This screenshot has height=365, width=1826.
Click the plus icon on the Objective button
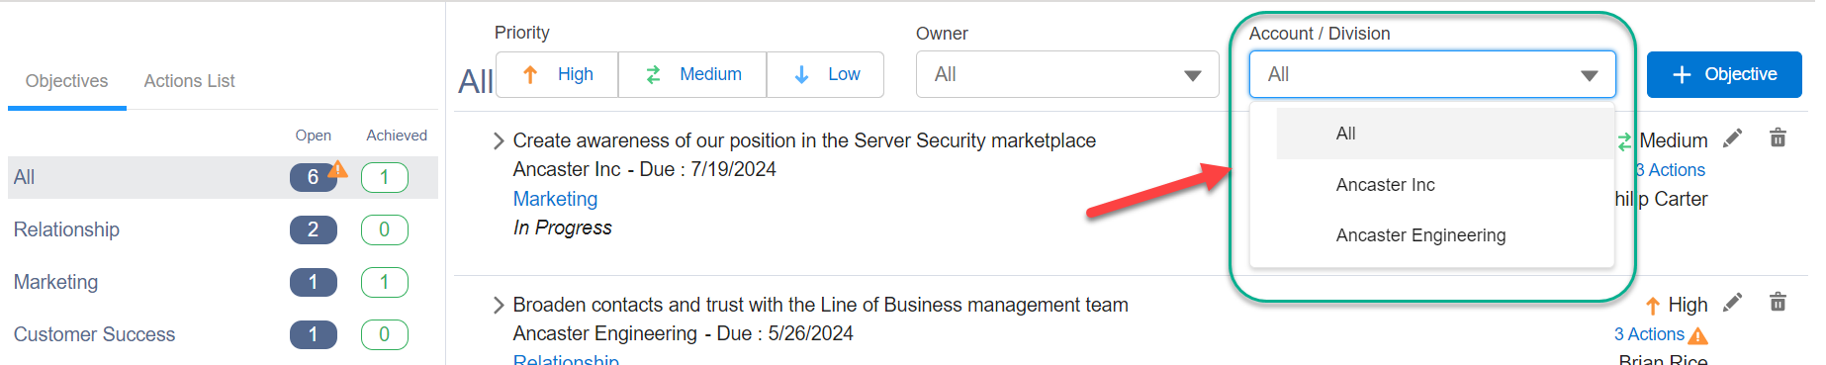tap(1682, 75)
